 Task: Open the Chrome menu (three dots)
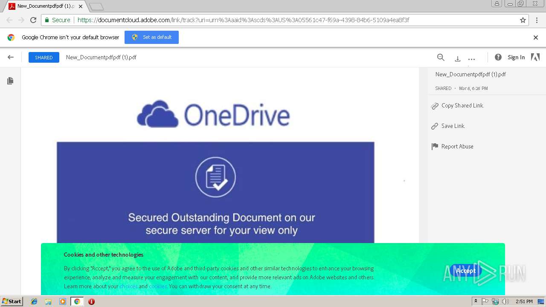click(x=537, y=20)
